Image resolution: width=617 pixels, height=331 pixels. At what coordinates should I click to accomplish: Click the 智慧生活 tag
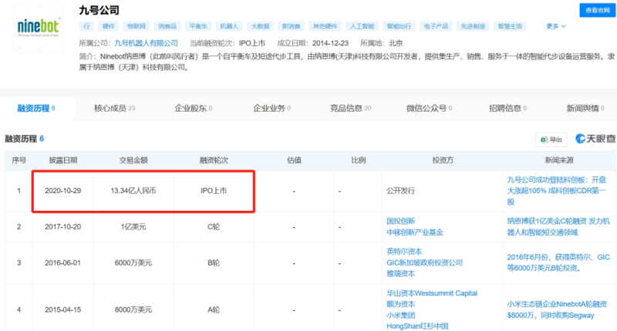point(528,26)
